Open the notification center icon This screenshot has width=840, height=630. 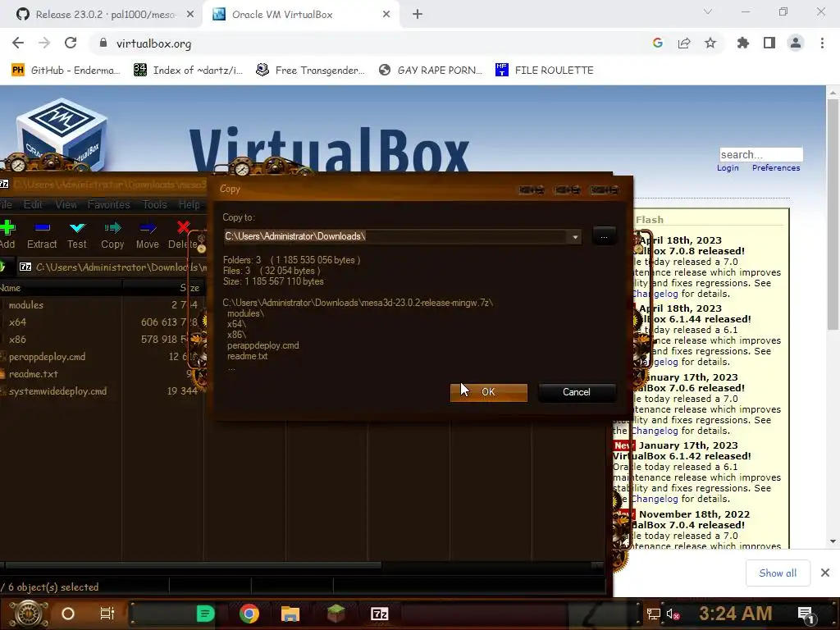point(806,614)
